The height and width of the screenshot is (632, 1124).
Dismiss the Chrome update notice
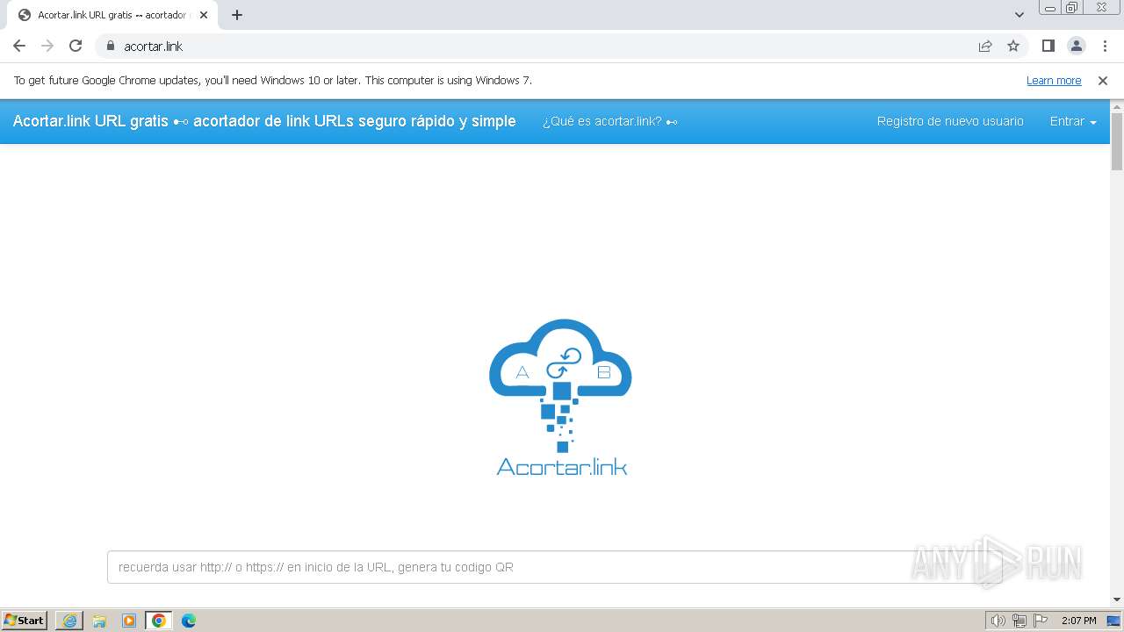pos(1103,81)
